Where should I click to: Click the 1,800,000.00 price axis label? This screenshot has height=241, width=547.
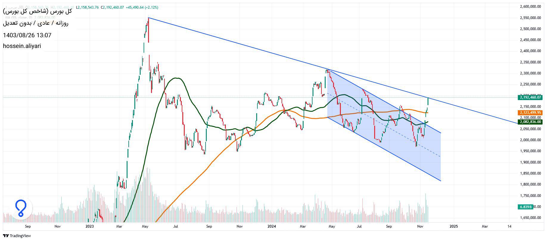click(530, 184)
